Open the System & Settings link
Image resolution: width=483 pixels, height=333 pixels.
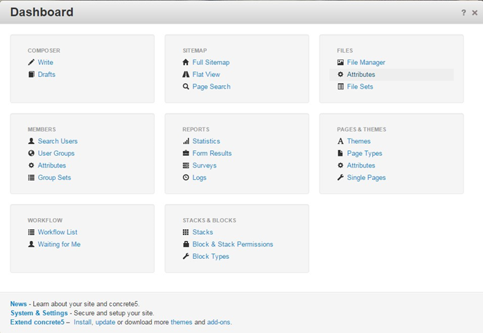(x=39, y=313)
